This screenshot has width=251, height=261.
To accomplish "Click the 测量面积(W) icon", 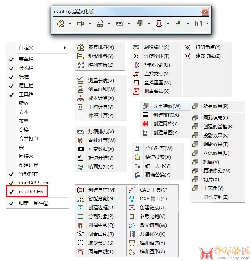I will pyautogui.click(x=80, y=89).
